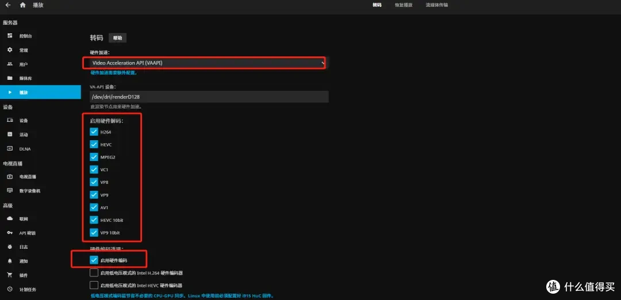
Task: Click the 帮助 help button
Action: 118,38
